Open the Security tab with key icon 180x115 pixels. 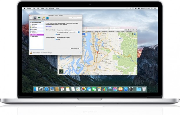pos(44,18)
